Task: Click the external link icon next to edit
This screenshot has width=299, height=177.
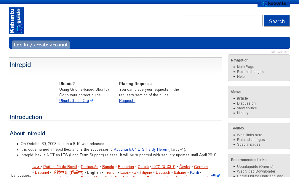Action: pyautogui.click(x=218, y=175)
